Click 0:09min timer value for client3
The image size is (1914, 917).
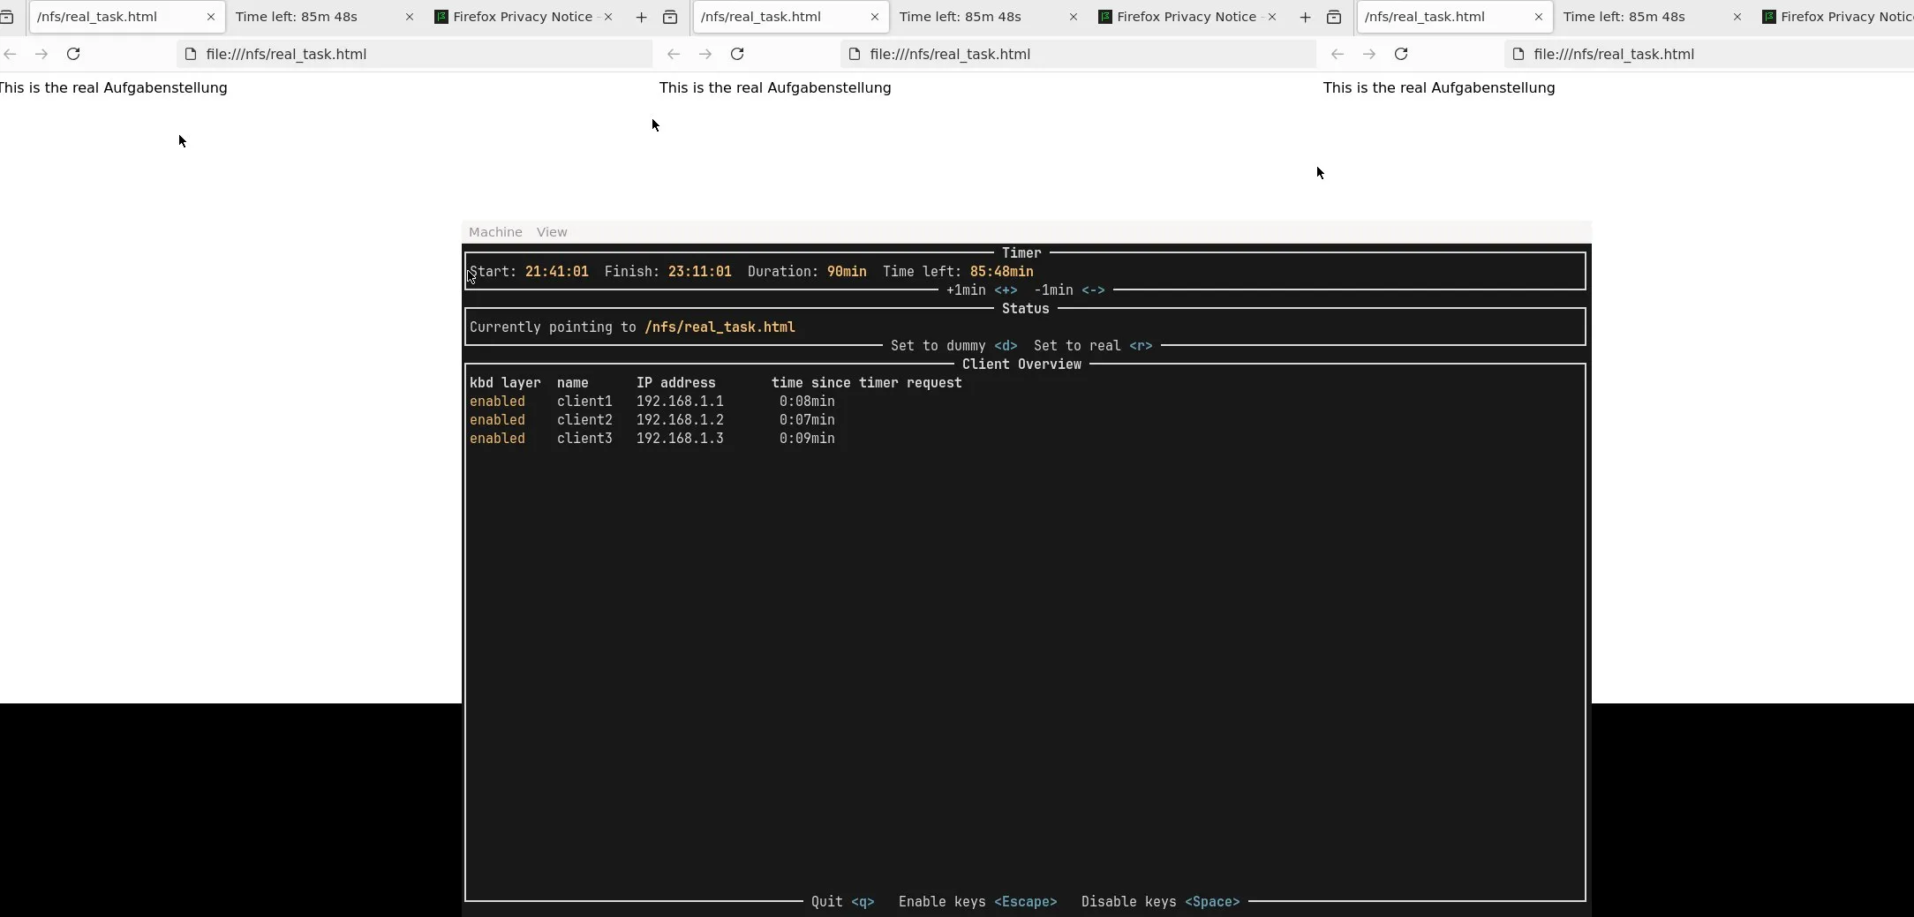807,439
